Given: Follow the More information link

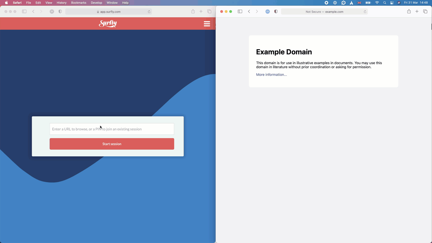Looking at the screenshot, I should (x=271, y=75).
